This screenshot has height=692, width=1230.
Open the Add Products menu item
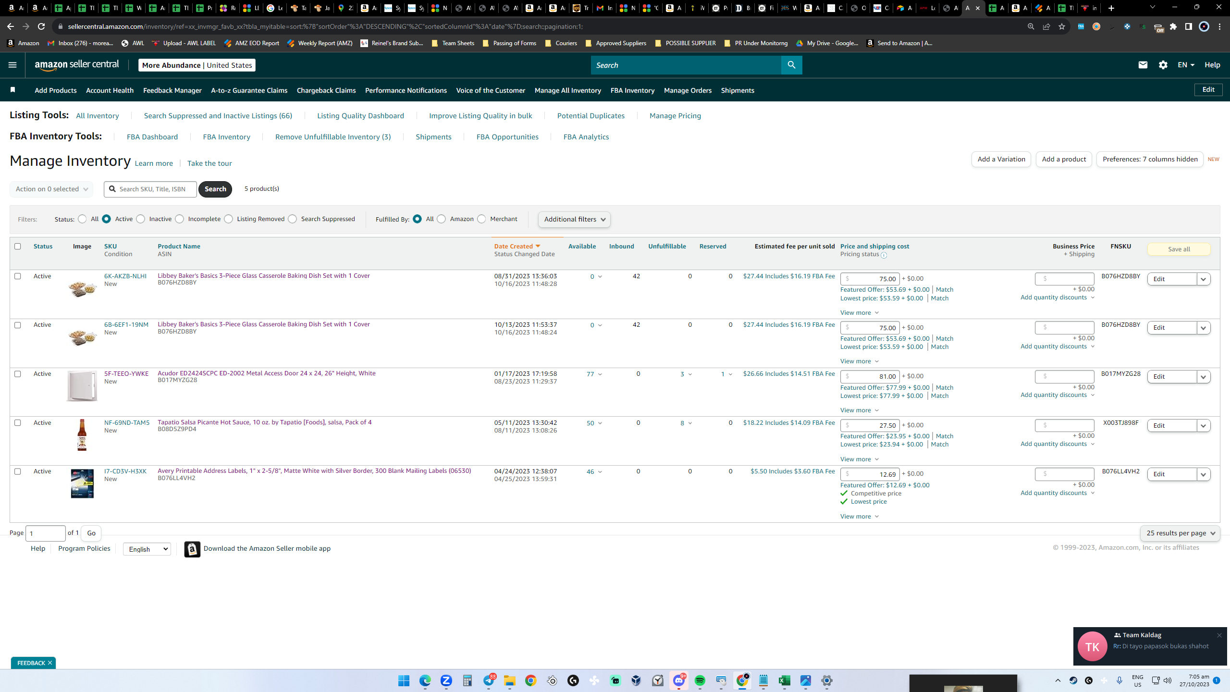tap(56, 90)
